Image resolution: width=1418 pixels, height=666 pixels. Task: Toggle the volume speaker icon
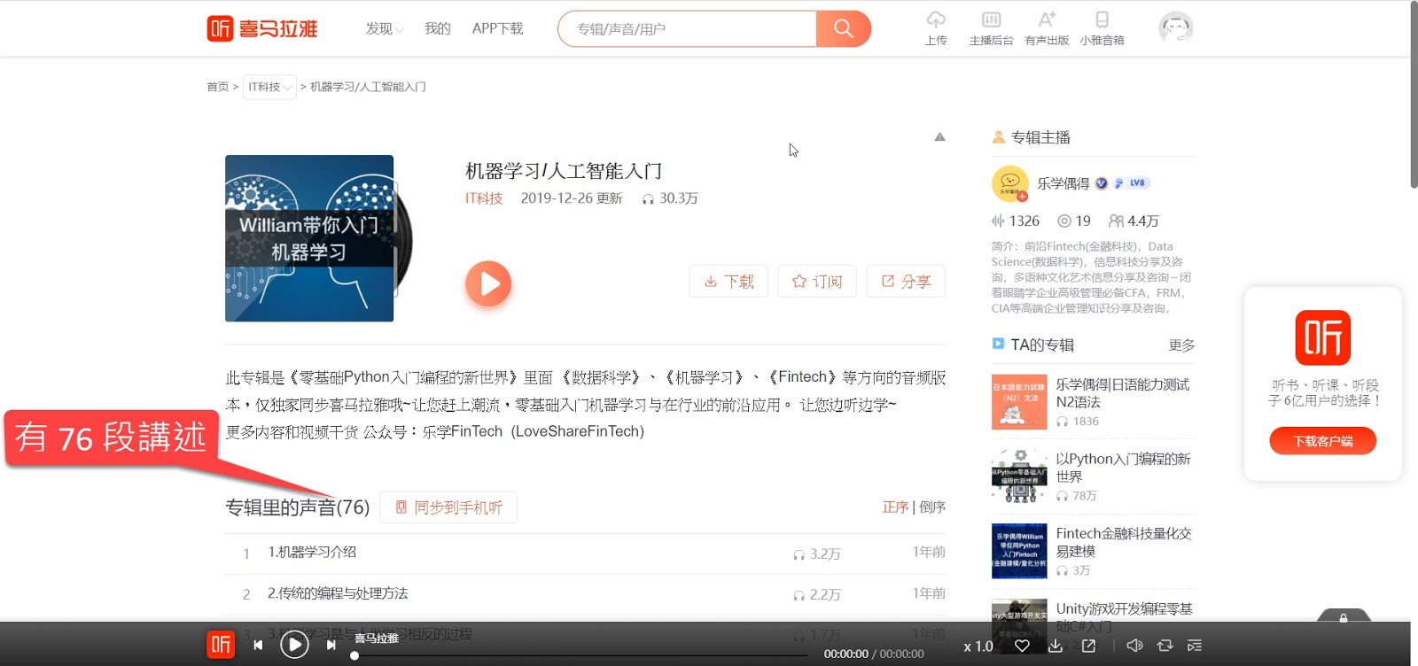click(x=1134, y=646)
